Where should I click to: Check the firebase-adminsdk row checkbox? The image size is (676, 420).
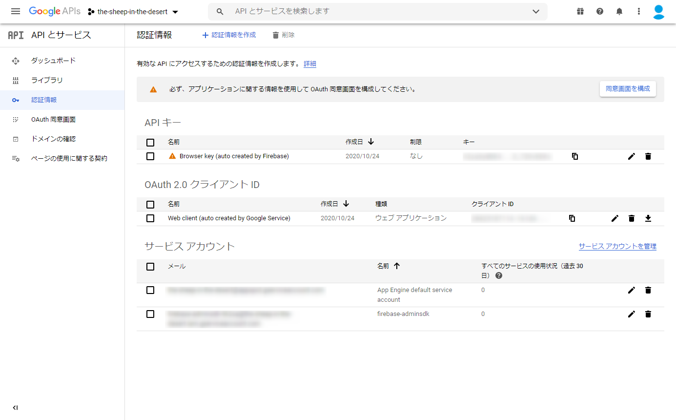150,314
